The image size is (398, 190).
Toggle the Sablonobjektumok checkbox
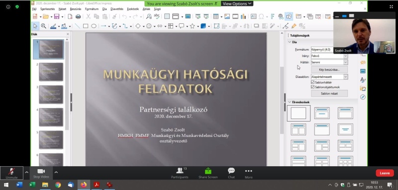pyautogui.click(x=313, y=87)
